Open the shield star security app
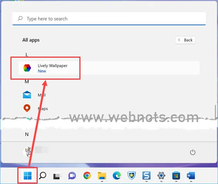The width and height of the screenshot is (218, 184). [x=131, y=176]
